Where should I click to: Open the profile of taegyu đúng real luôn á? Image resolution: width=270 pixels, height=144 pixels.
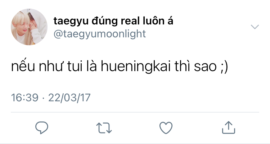coord(113,21)
